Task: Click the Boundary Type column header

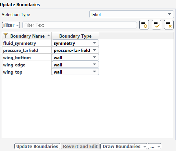Action: (x=75, y=36)
